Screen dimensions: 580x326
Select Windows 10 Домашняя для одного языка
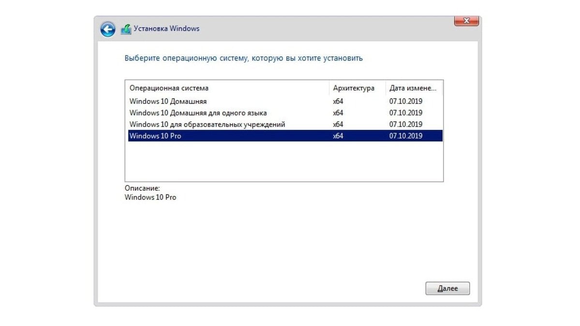tap(285, 113)
